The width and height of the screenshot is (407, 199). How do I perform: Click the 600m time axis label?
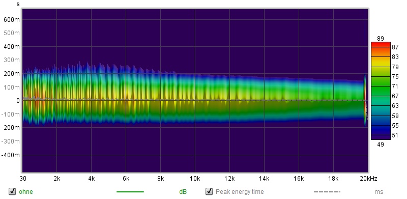[x=12, y=20]
